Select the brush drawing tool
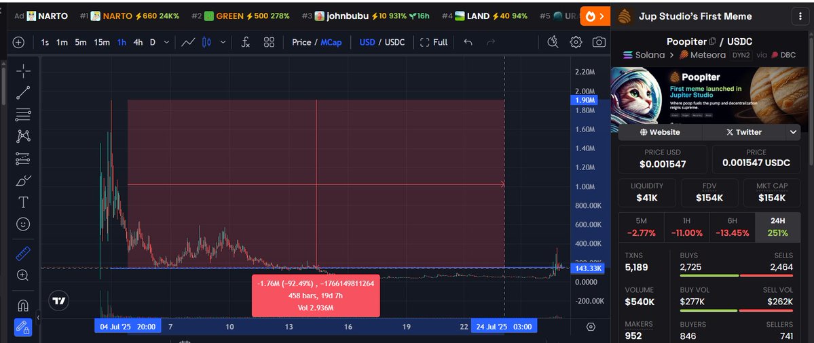Viewport: 814px width, 343px height. tap(23, 180)
